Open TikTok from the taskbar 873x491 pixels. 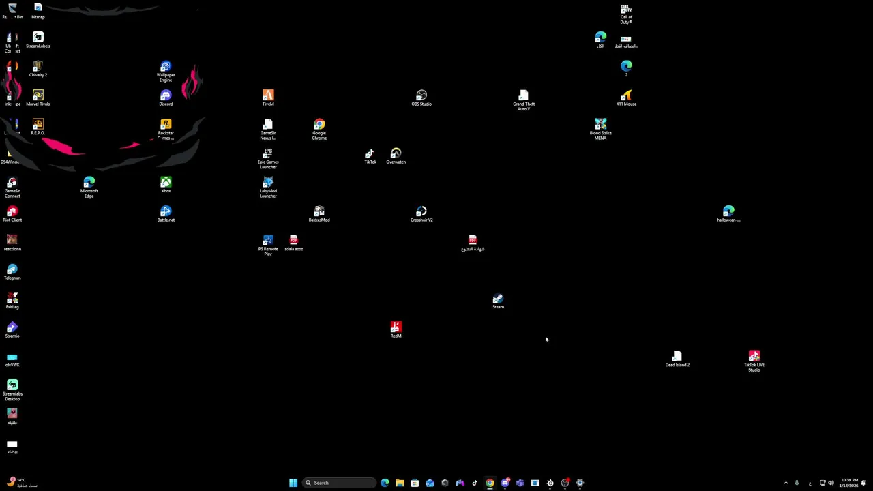pos(475,483)
